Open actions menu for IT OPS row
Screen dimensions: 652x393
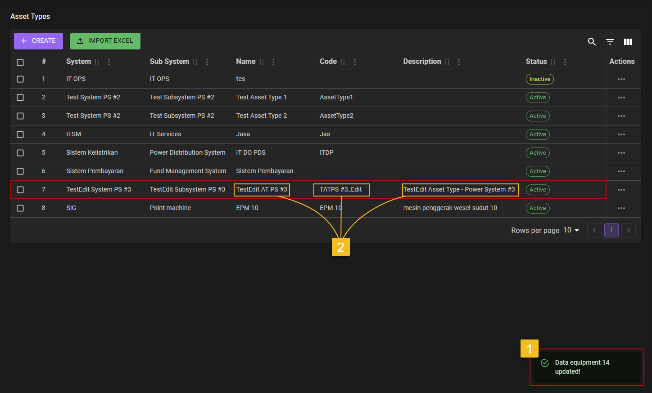621,79
